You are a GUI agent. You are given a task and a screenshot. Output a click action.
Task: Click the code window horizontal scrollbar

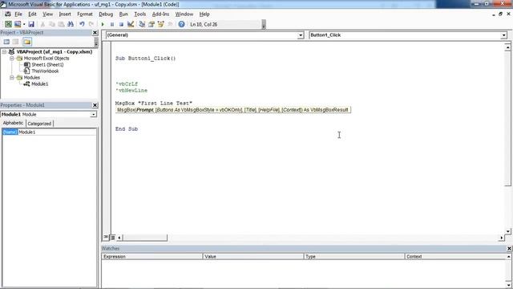pyautogui.click(x=145, y=238)
